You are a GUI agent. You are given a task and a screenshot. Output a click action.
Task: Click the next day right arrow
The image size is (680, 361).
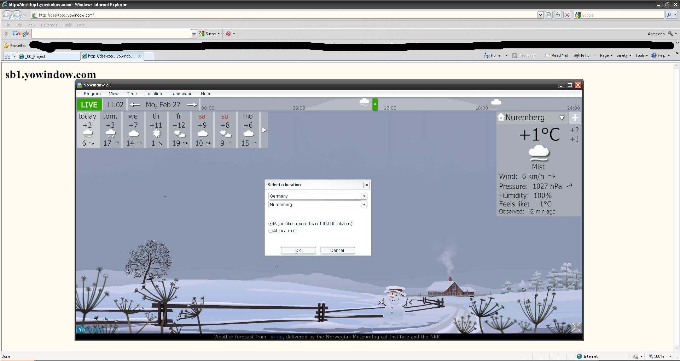click(192, 105)
